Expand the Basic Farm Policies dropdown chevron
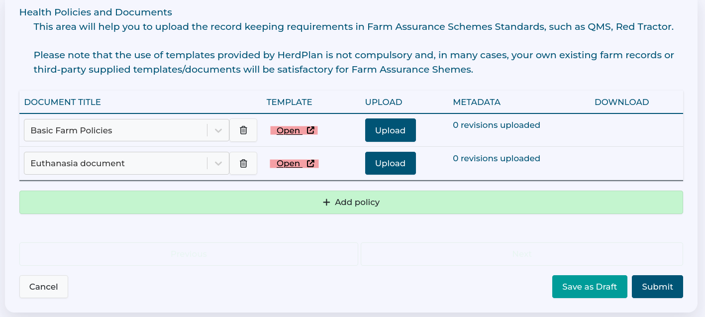Viewport: 705px width, 317px height. tap(218, 130)
